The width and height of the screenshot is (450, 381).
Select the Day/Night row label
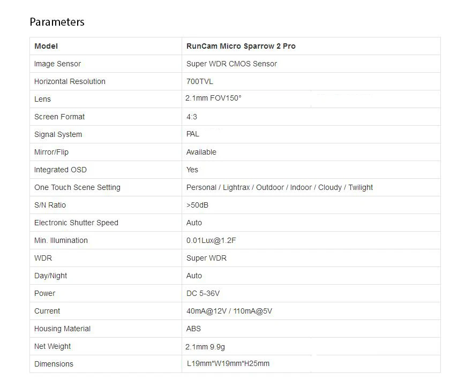50,276
